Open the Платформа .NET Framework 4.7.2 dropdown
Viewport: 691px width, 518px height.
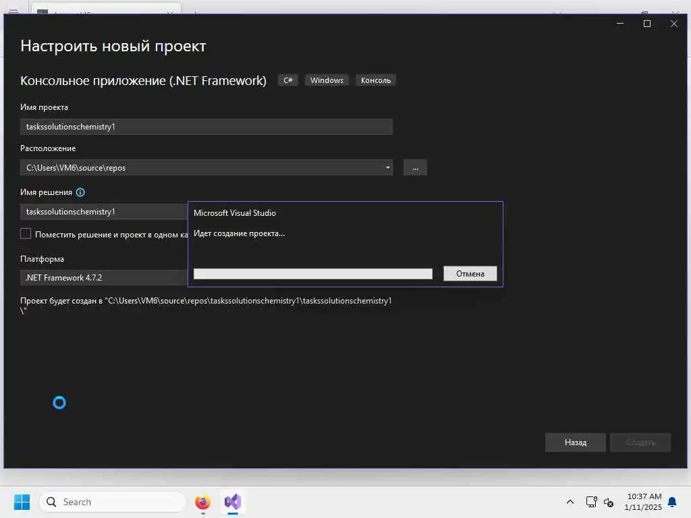[104, 278]
